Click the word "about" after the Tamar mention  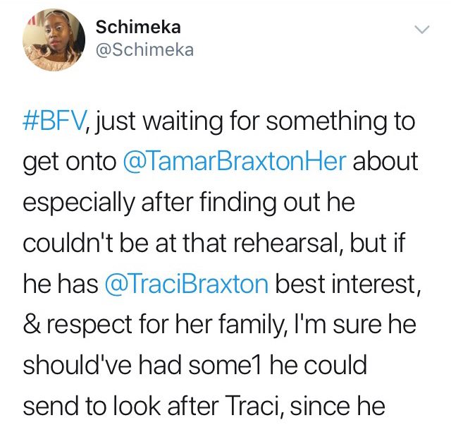pyautogui.click(x=385, y=161)
